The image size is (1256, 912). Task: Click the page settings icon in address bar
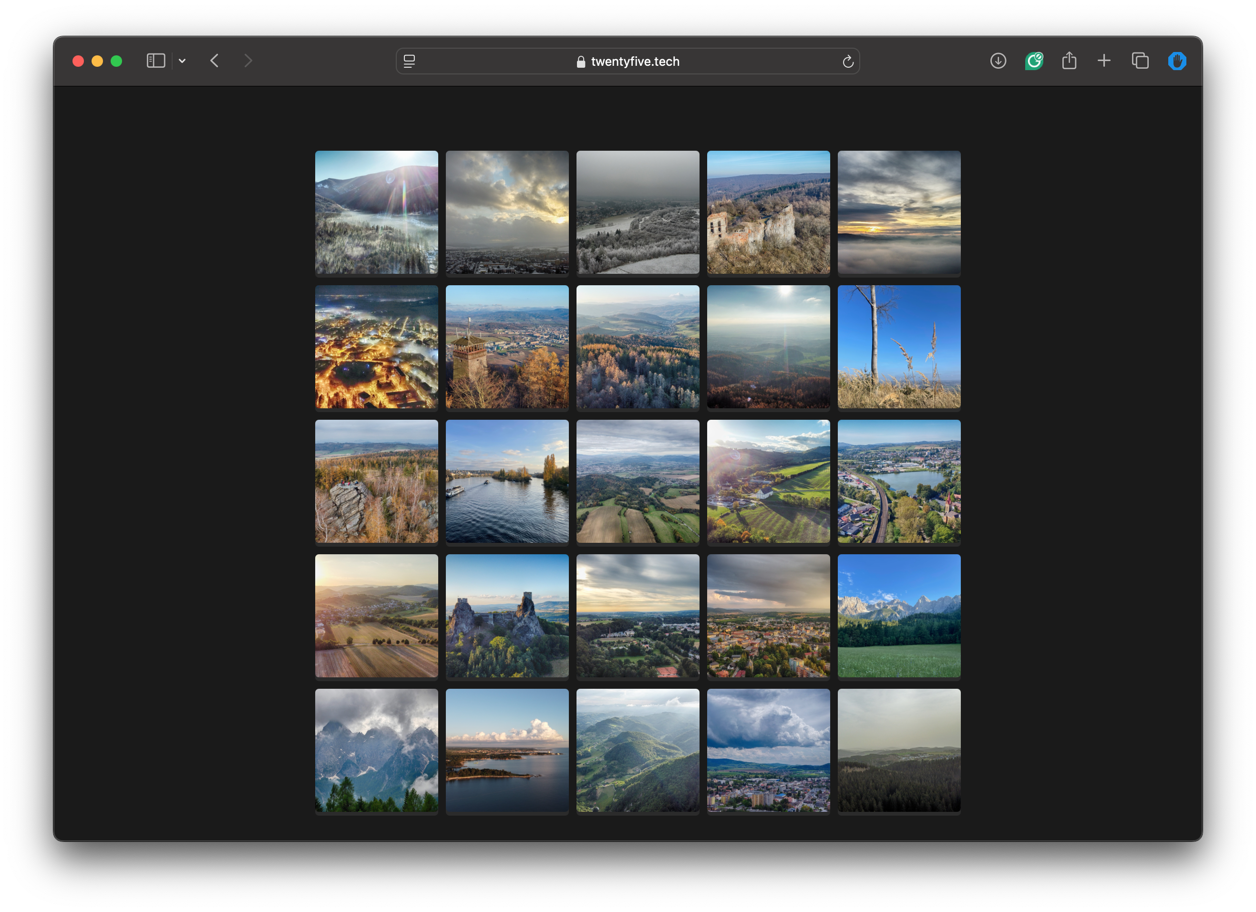tap(409, 61)
